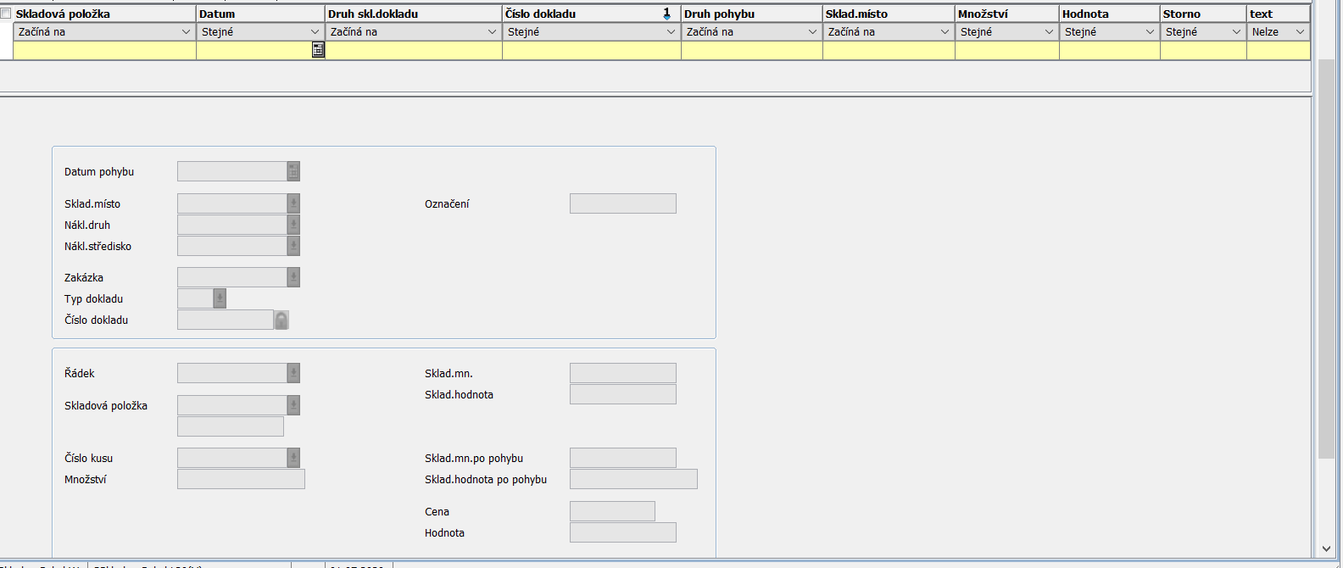Click lookup button beside Číslo kusu field
This screenshot has width=1343, height=568.
(293, 459)
